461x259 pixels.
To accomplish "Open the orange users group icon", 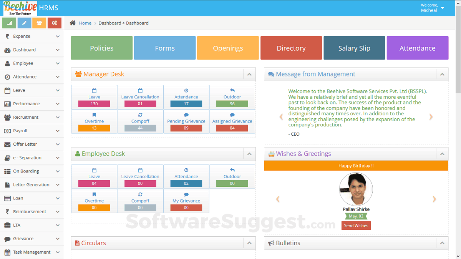I will click(x=39, y=23).
